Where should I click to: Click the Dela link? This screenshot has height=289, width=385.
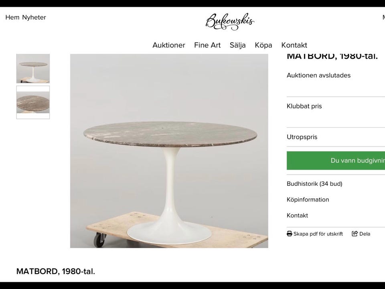coord(364,233)
